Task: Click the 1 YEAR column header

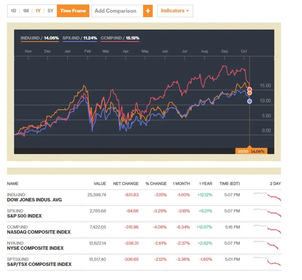Action: click(205, 184)
